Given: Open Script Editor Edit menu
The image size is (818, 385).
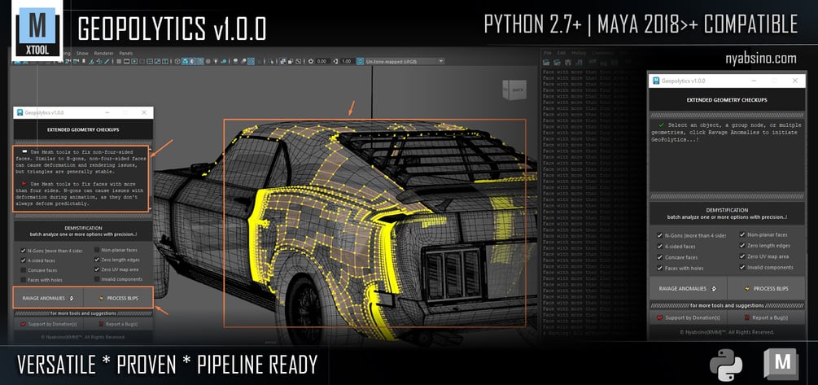Looking at the screenshot, I should coord(562,53).
